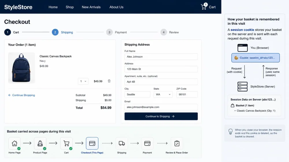
Task: Click the Continue to Shipping button
Action: click(161, 116)
